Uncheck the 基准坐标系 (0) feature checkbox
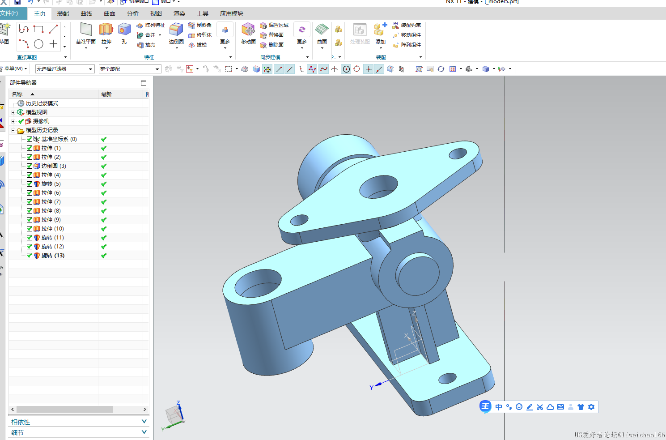 [30, 139]
